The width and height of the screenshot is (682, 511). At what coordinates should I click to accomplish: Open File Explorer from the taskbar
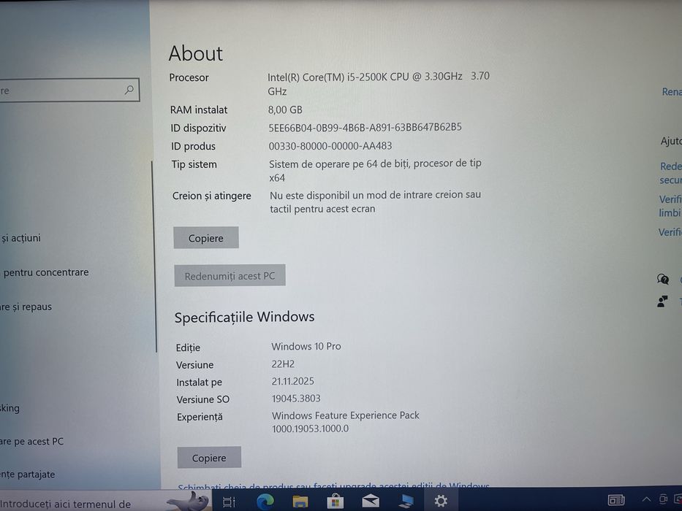pos(300,502)
